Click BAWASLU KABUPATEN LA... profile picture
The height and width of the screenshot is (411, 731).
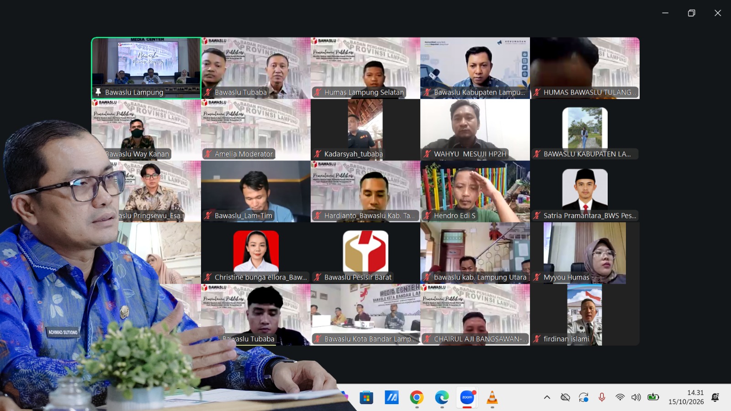pos(585,128)
